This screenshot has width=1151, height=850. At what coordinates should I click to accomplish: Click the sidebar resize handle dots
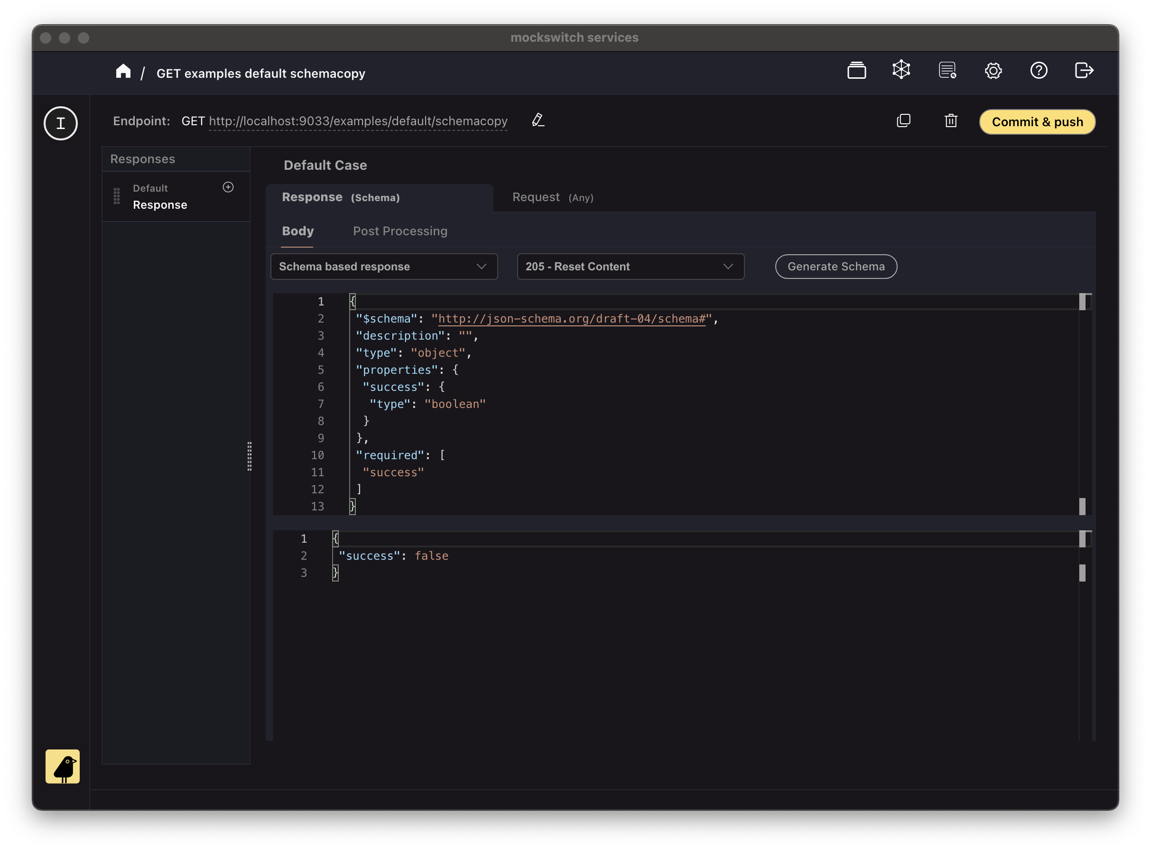pyautogui.click(x=250, y=456)
